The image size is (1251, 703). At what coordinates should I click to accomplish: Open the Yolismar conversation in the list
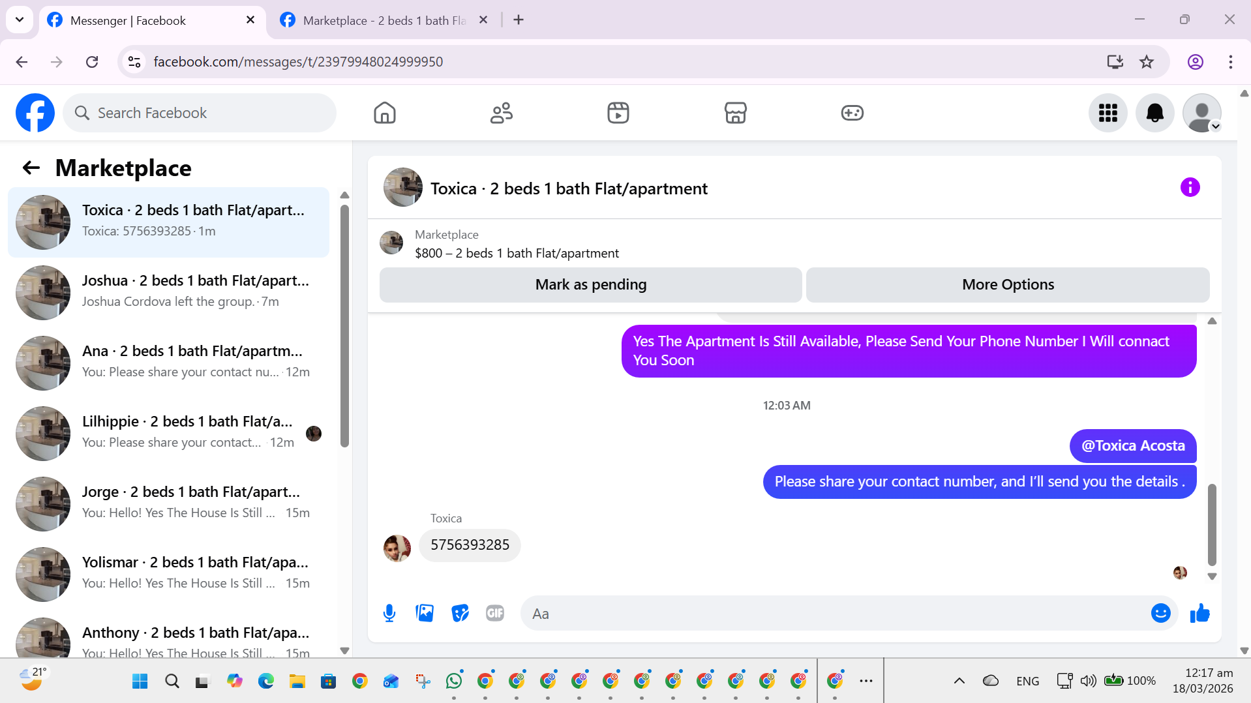tap(168, 575)
